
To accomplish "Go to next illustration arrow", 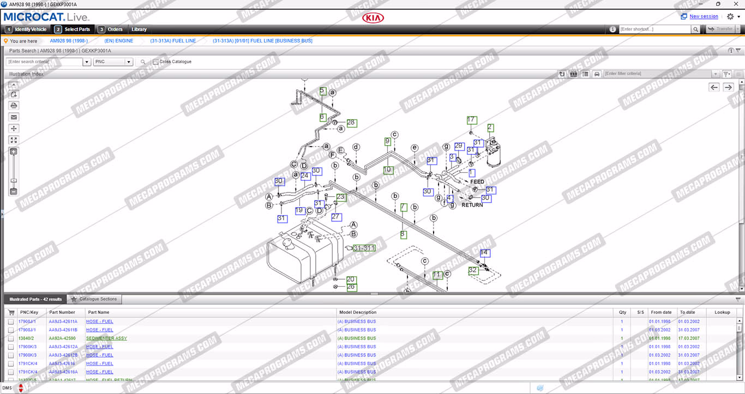I will click(728, 87).
